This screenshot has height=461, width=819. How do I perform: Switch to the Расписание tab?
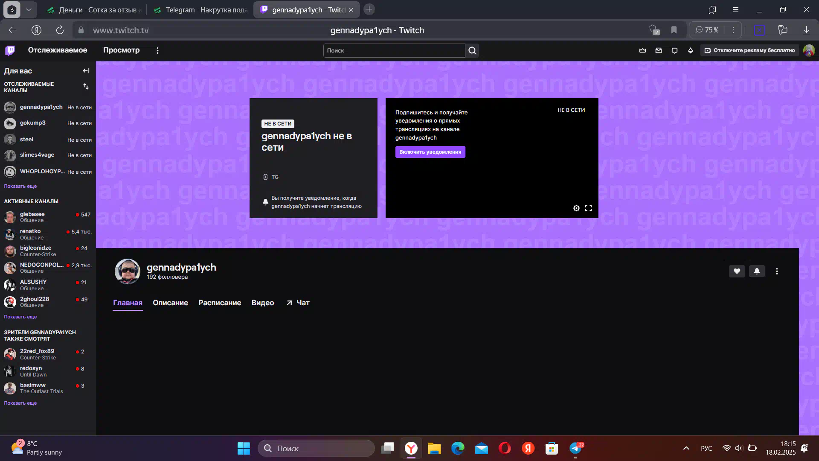tap(220, 303)
